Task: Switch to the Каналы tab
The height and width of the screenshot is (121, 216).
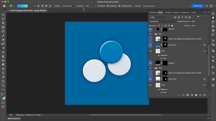Action: tap(176, 12)
